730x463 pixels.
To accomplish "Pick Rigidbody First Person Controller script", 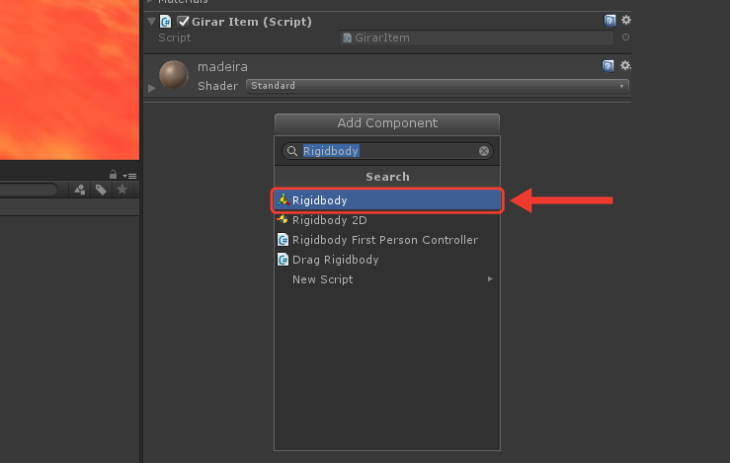I will (387, 240).
